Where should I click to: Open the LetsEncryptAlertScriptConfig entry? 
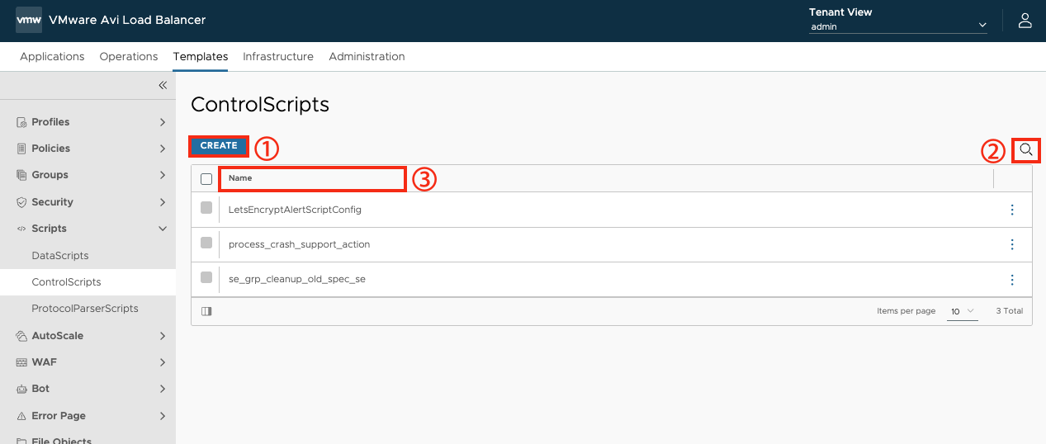pyautogui.click(x=295, y=210)
